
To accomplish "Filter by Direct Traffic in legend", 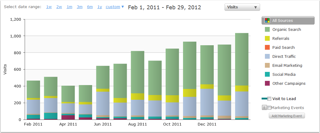I will (284, 57).
